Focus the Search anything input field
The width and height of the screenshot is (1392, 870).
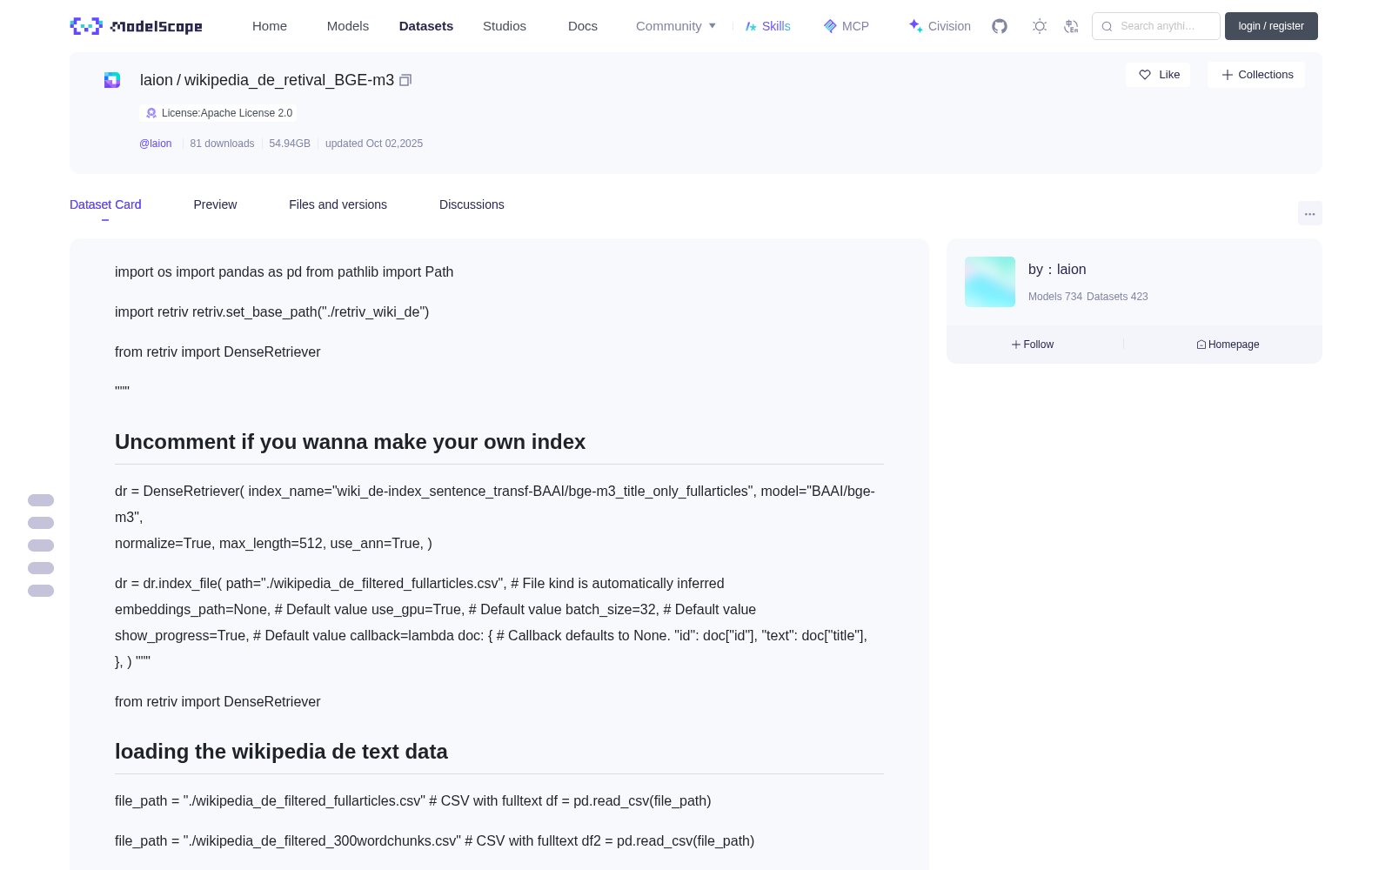(x=1156, y=26)
